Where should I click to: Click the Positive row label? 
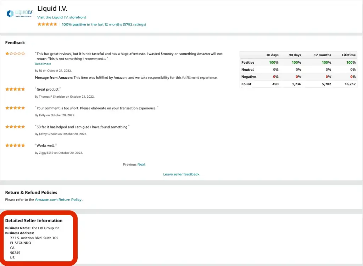(248, 62)
